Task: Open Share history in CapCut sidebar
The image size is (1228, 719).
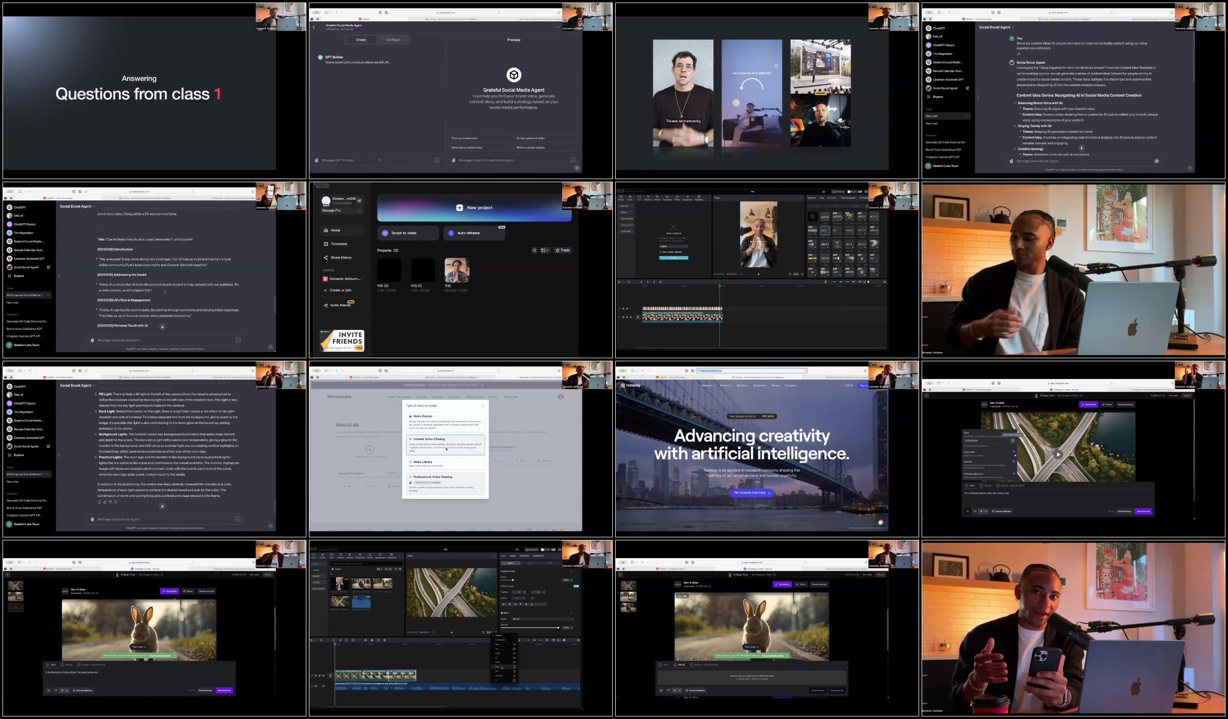Action: click(338, 258)
